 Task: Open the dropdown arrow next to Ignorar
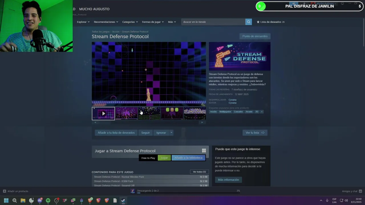click(x=171, y=133)
